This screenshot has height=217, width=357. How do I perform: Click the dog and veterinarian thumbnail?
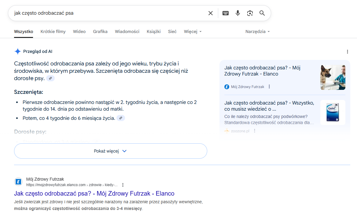[333, 77]
